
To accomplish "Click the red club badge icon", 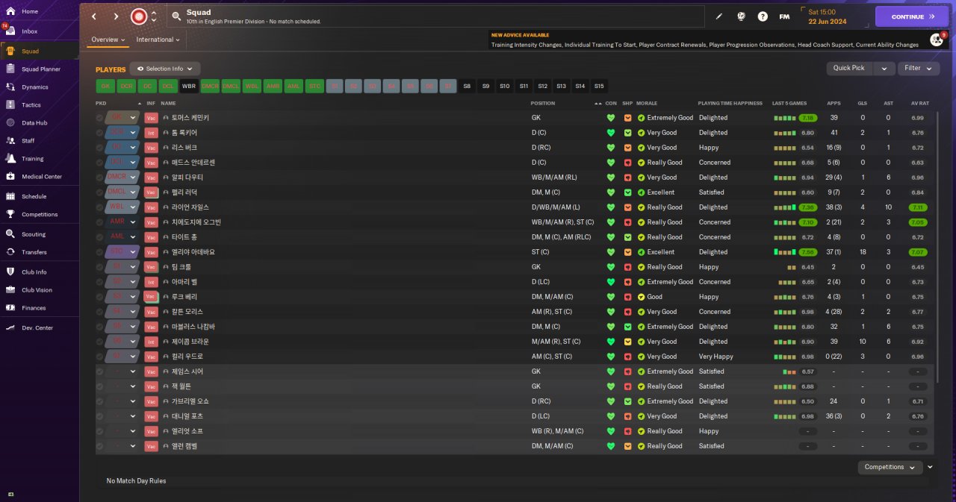I will pos(139,16).
